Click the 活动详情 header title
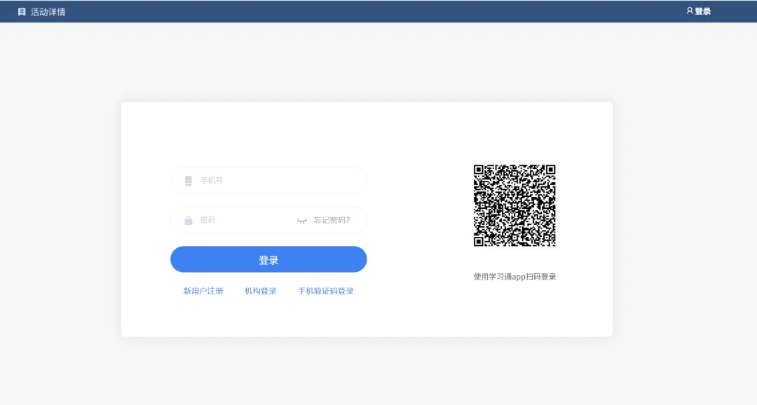Screen dimensions: 757x405 (x=48, y=12)
